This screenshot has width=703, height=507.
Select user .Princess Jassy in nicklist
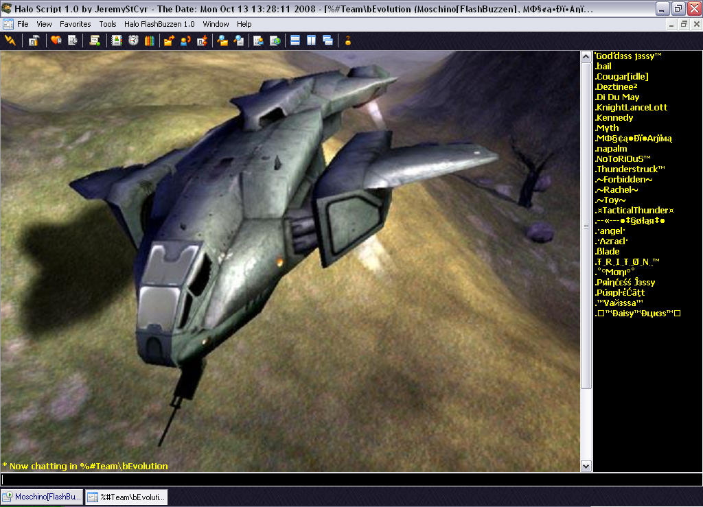625,283
